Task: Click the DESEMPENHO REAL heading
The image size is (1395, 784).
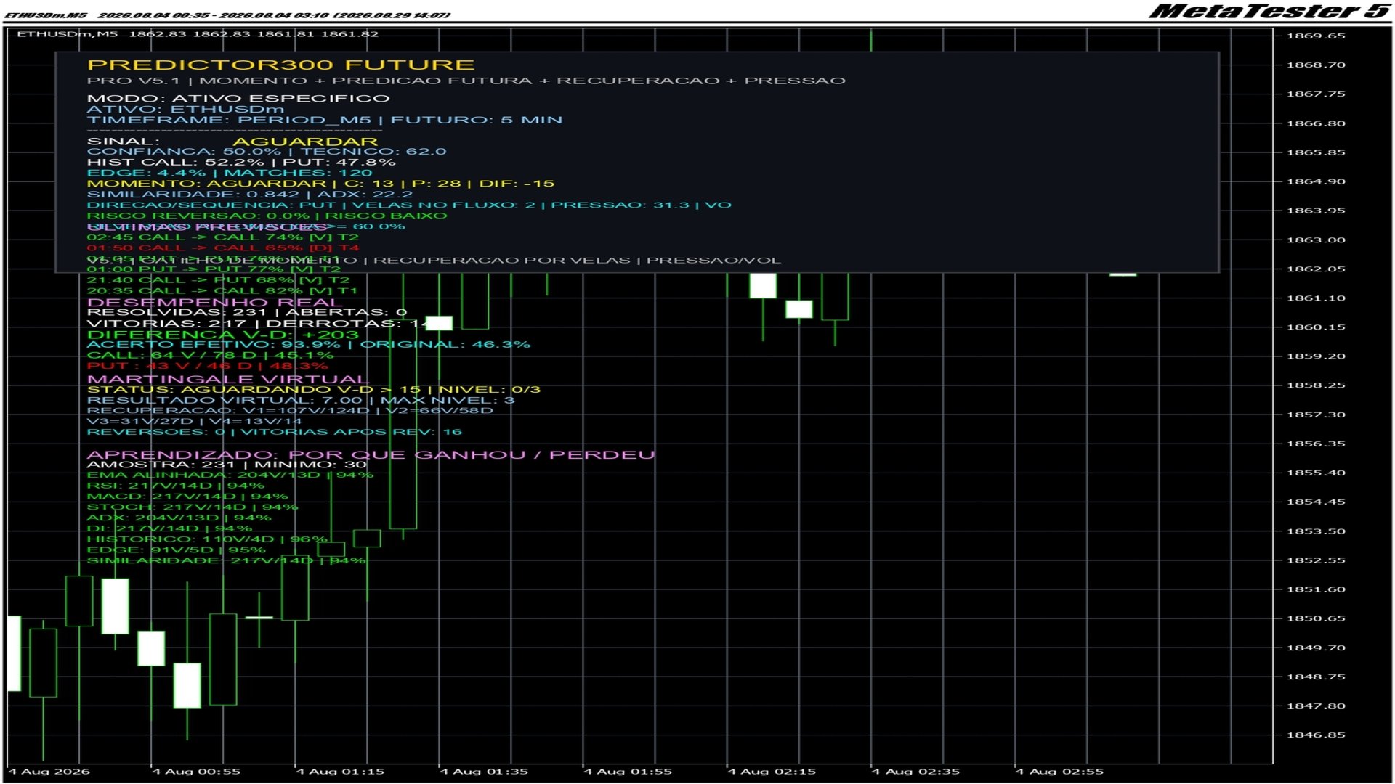Action: (x=215, y=302)
